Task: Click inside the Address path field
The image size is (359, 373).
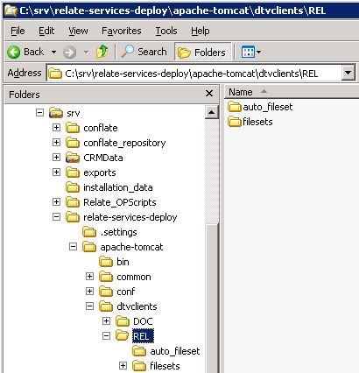Action: [x=194, y=73]
